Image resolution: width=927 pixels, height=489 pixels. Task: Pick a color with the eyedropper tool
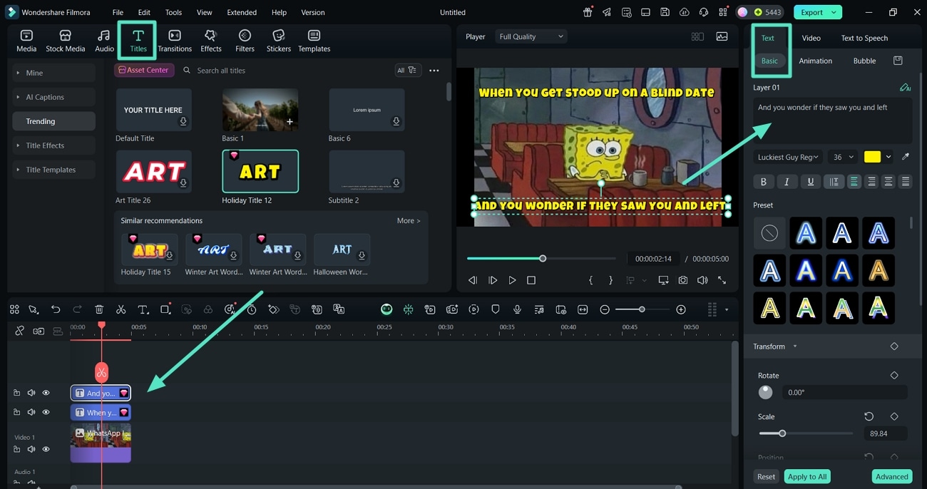(x=906, y=157)
